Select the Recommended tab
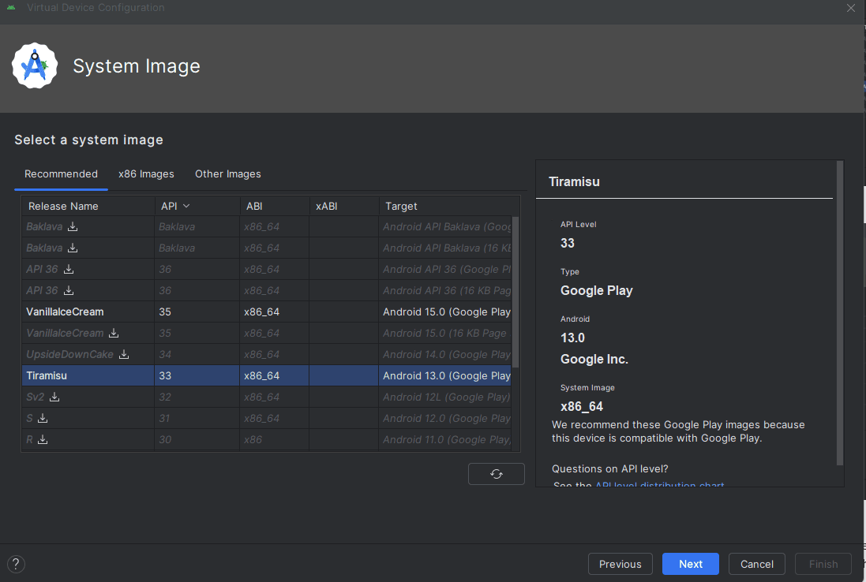The height and width of the screenshot is (582, 866). tap(61, 174)
